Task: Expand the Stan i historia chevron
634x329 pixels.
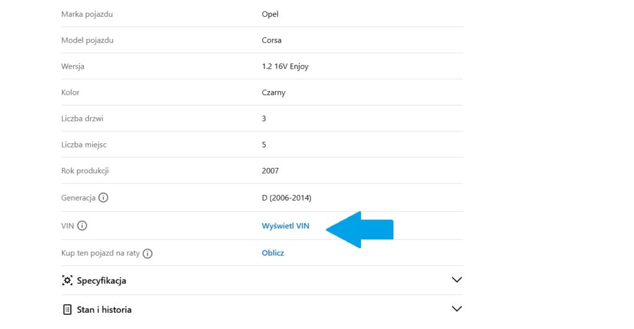Action: 457,309
